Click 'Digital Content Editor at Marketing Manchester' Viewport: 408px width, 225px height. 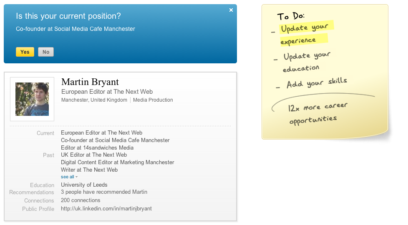click(117, 162)
